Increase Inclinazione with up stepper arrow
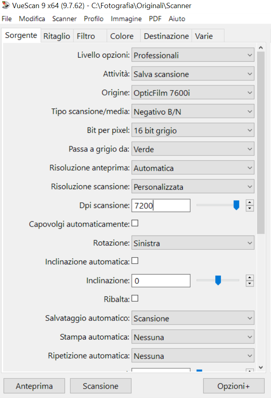271x398 pixels. [x=250, y=277]
